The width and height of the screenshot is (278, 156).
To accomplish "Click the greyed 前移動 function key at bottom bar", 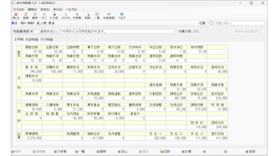I will coord(39,152).
